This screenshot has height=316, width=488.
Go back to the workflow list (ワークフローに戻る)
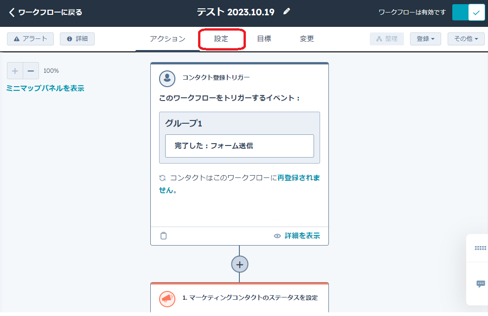tap(46, 13)
